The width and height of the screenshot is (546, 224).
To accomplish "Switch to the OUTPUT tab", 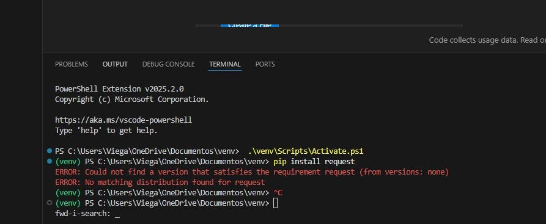I will point(115,64).
